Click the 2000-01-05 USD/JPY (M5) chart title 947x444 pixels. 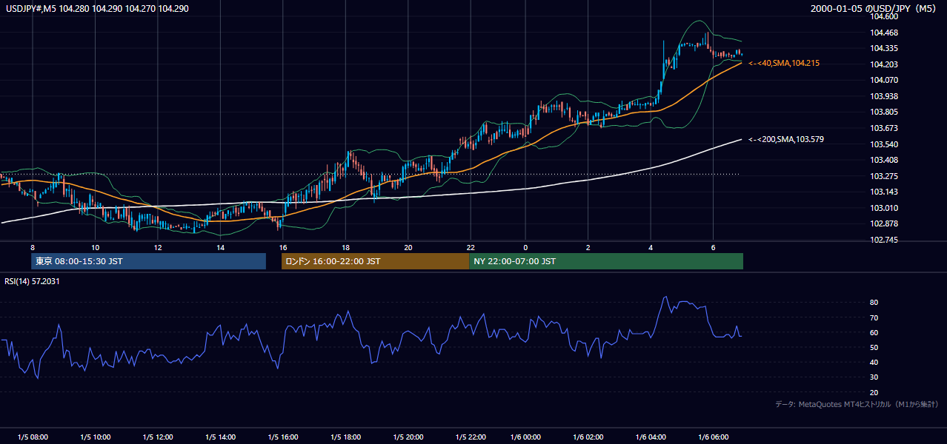tap(874, 9)
